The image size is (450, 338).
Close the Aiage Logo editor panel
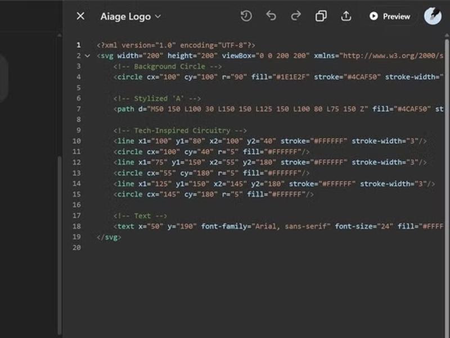tap(80, 16)
